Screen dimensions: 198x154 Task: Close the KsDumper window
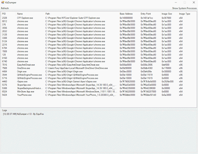pos(194,2)
